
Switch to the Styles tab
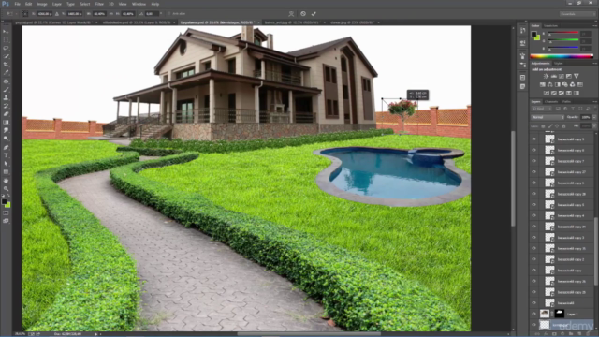(x=559, y=64)
